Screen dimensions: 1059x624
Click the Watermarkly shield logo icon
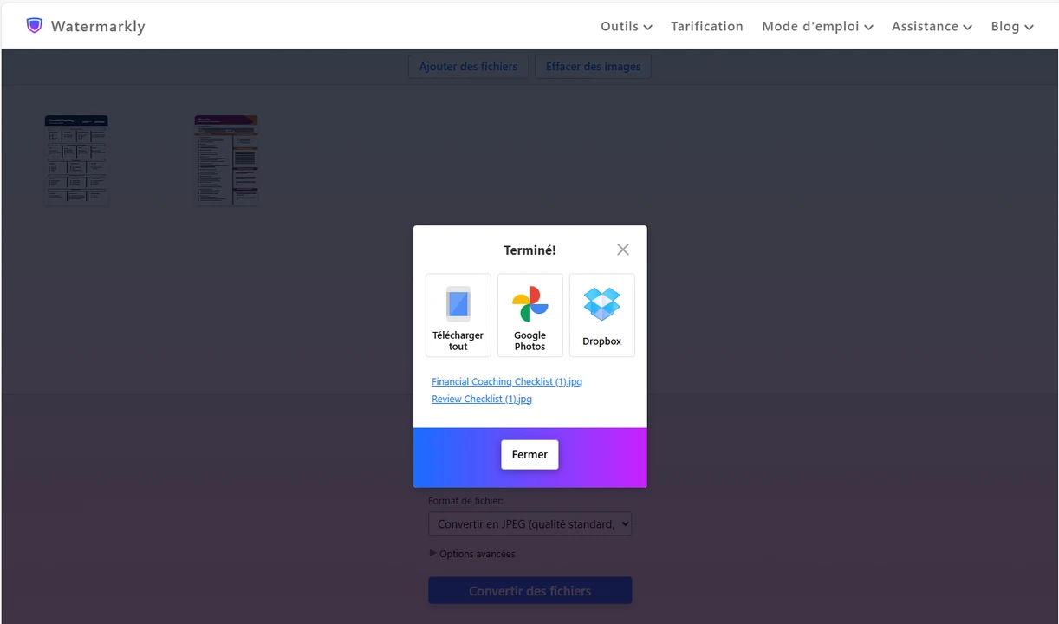[x=34, y=26]
